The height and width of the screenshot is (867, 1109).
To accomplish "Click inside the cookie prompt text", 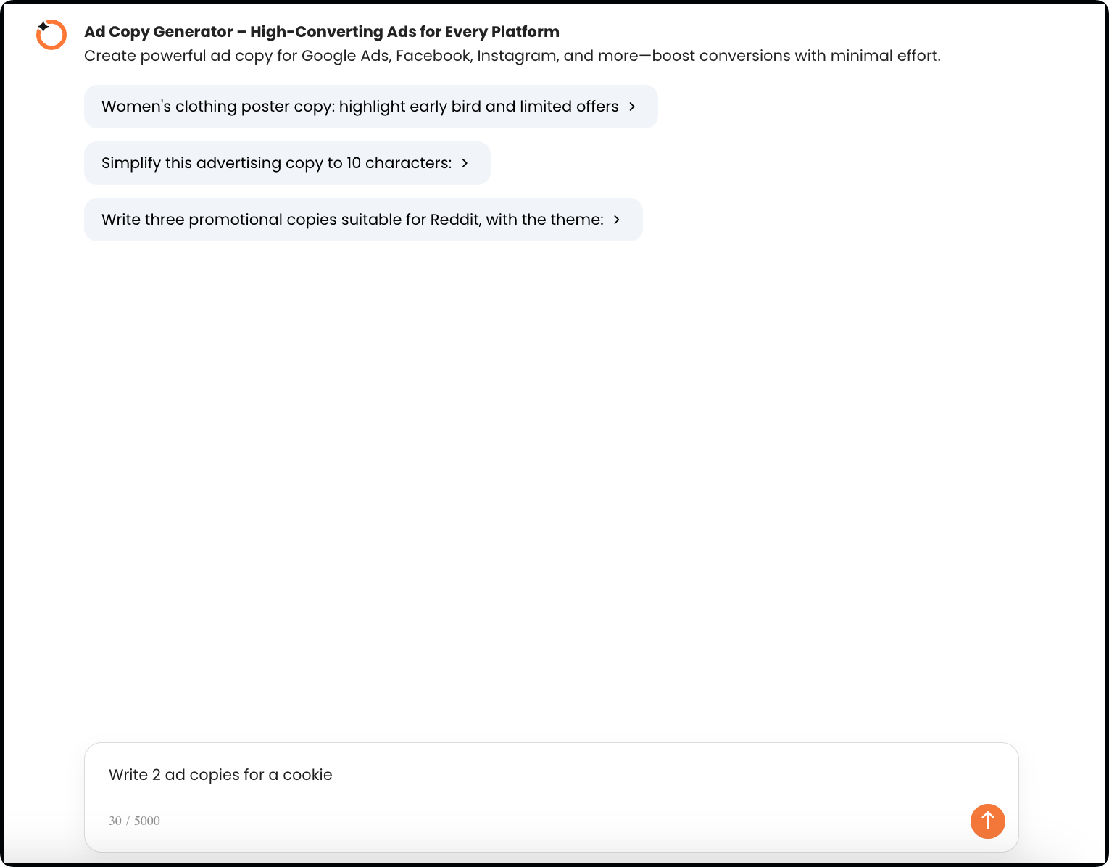I will click(x=220, y=774).
